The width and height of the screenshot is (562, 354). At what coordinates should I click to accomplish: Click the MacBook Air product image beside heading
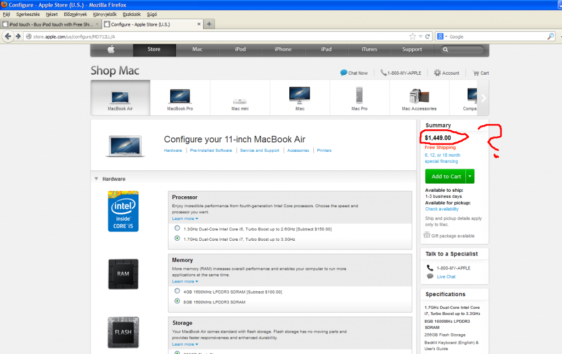pyautogui.click(x=125, y=146)
